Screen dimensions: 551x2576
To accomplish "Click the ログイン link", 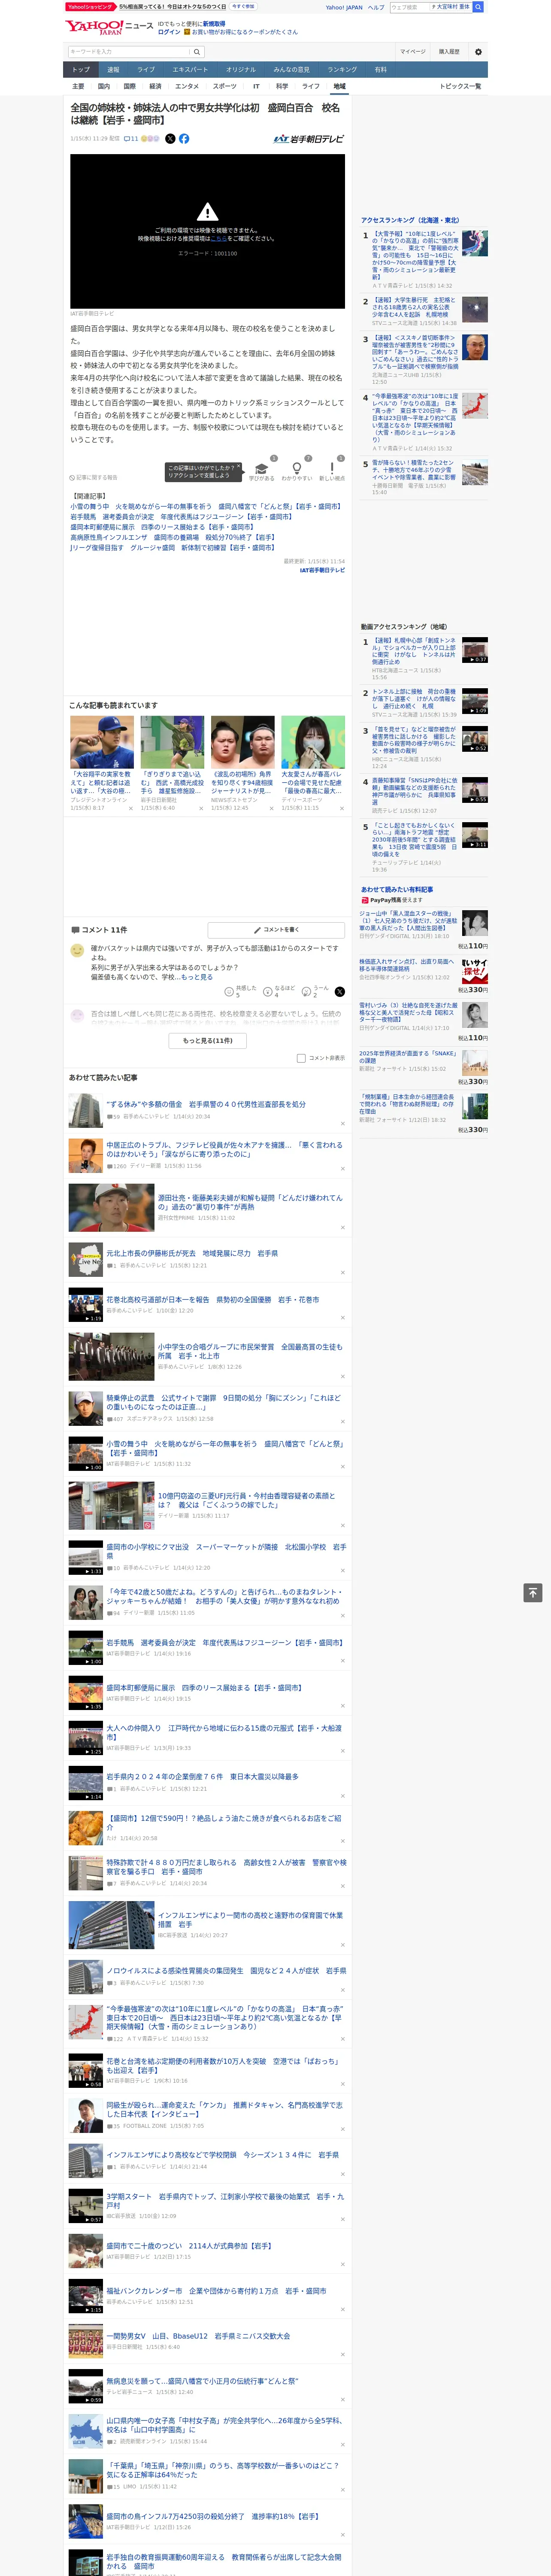I will [169, 32].
